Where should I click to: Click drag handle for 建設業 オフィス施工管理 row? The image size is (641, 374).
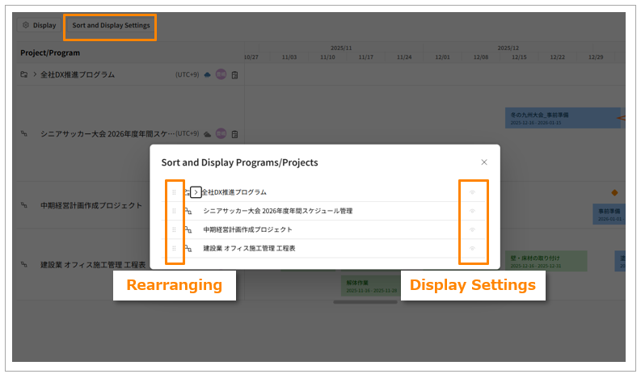coord(174,248)
